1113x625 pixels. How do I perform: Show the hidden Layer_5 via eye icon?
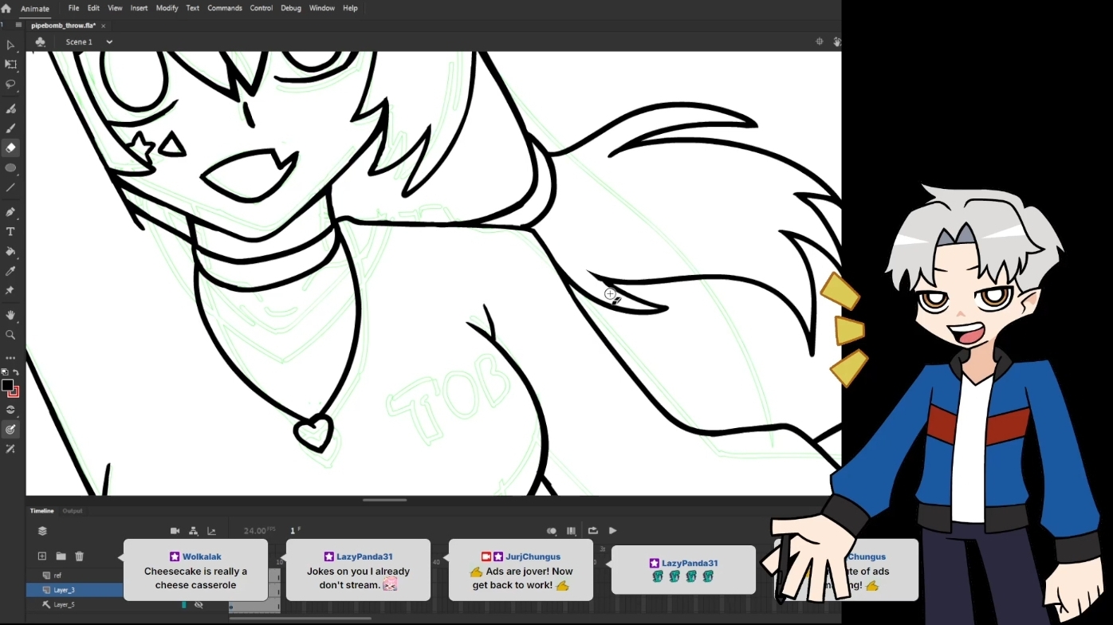click(199, 605)
